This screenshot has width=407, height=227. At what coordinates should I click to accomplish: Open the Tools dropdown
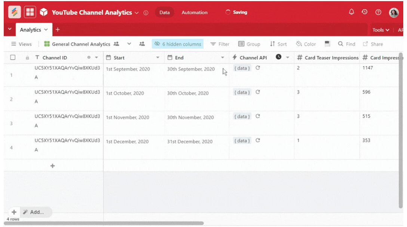point(380,29)
